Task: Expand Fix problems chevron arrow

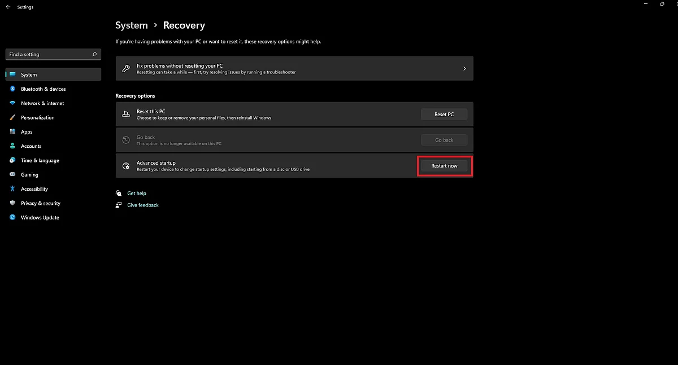Action: click(x=464, y=68)
